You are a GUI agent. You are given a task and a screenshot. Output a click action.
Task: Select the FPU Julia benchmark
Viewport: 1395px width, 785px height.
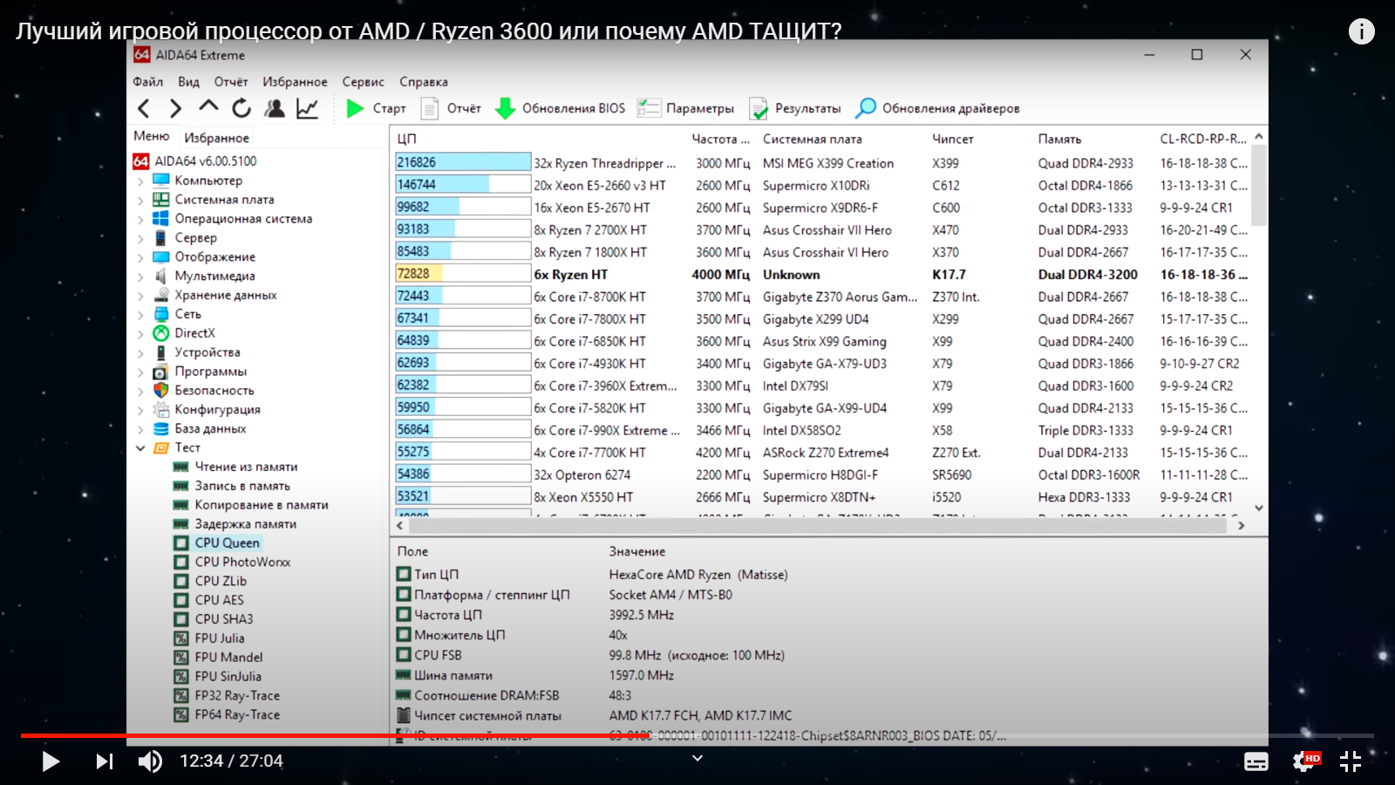[209, 638]
